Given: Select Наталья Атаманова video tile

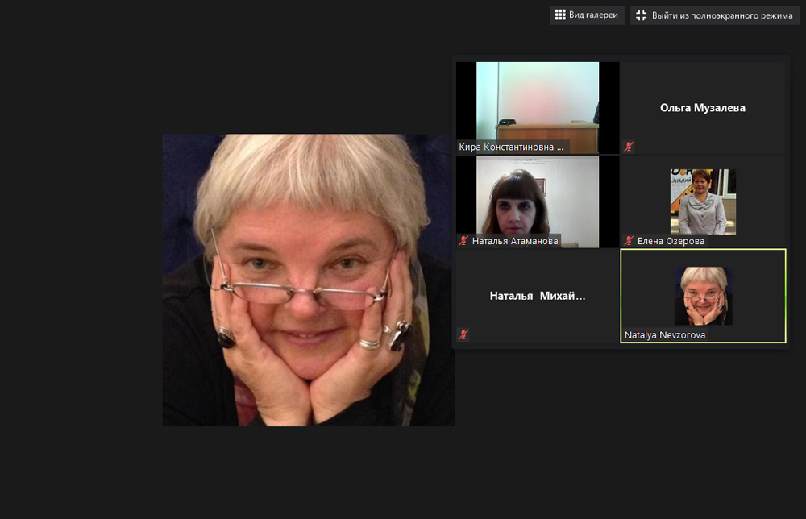Looking at the screenshot, I should 538,202.
